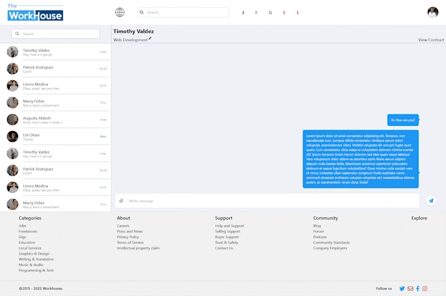Click the Explore footer heading
Image resolution: width=446 pixels, height=296 pixels.
point(419,218)
